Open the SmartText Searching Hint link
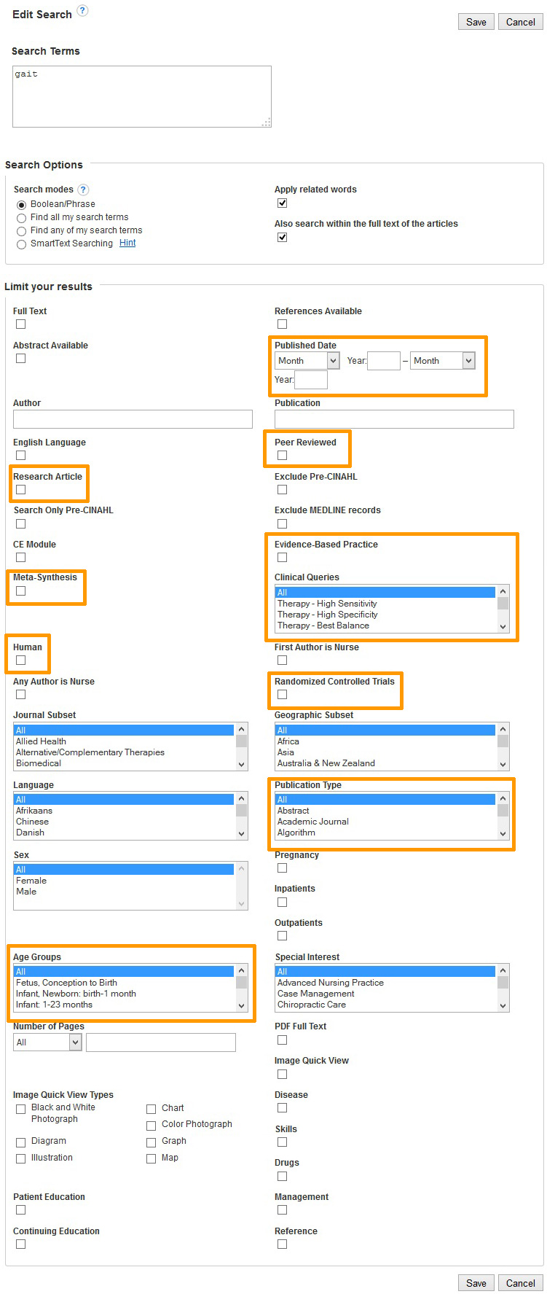 click(127, 243)
